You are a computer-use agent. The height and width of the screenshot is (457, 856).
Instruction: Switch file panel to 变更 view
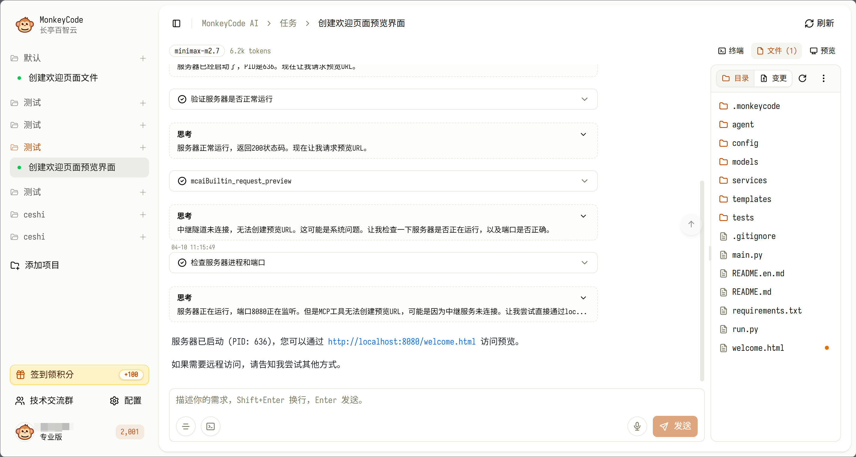774,78
